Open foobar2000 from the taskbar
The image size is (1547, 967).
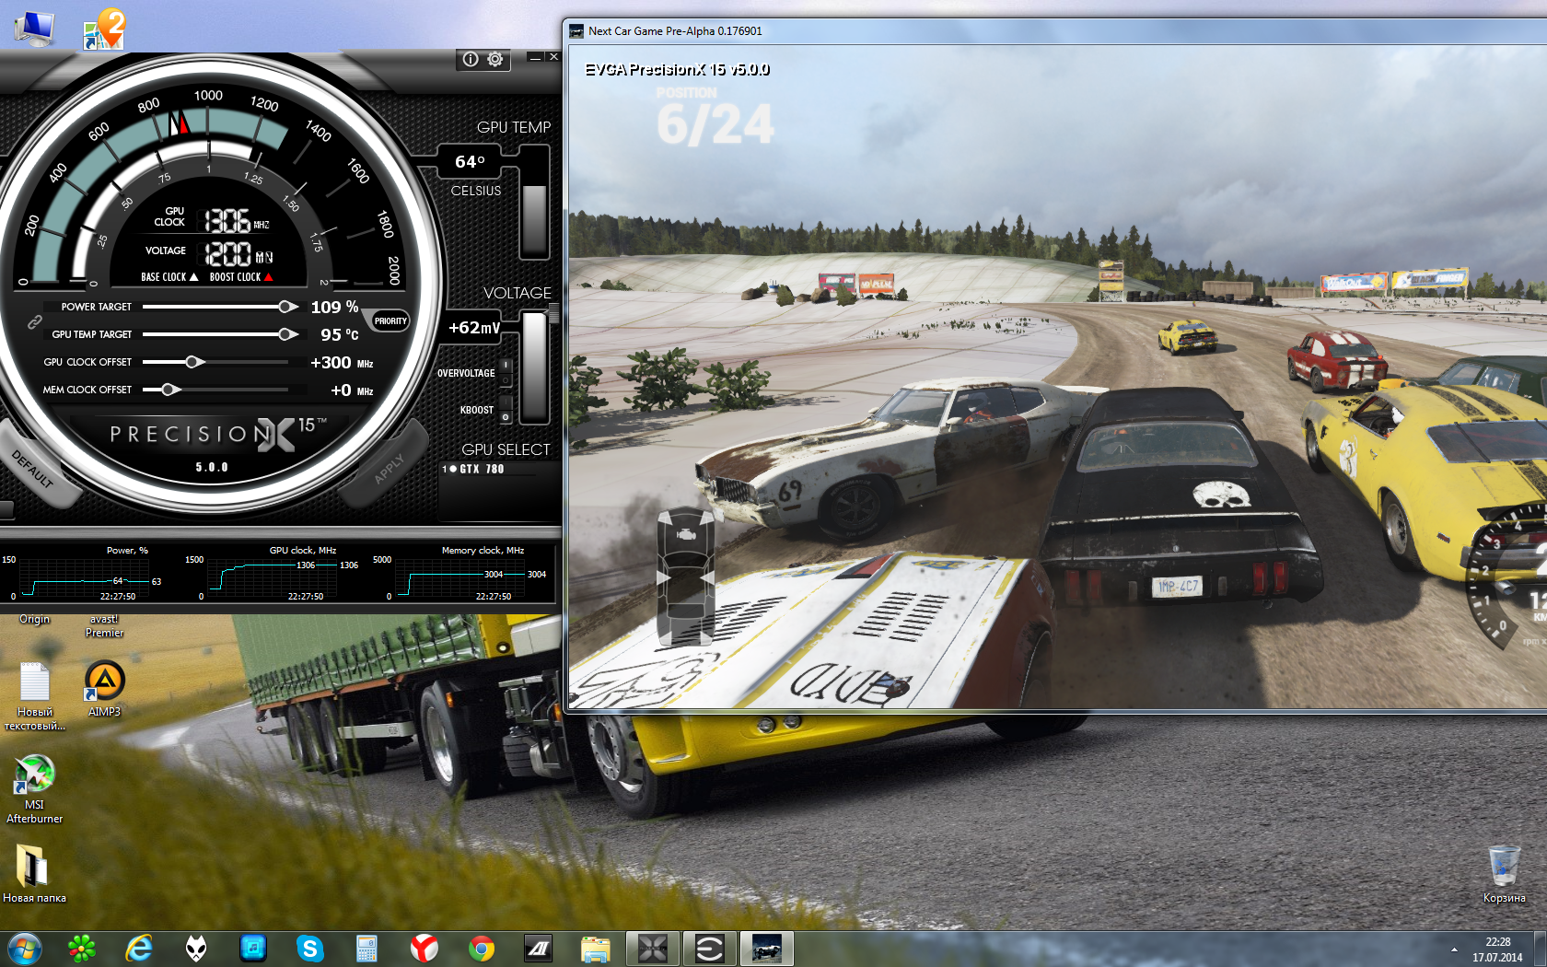coord(196,949)
